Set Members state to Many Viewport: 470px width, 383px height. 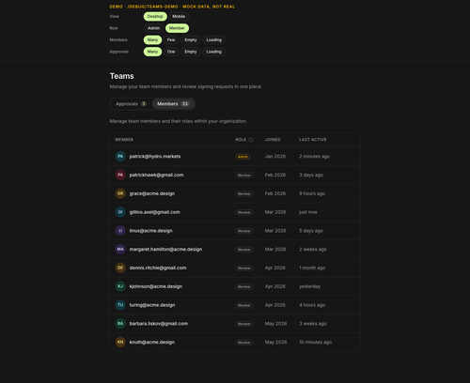coord(152,39)
